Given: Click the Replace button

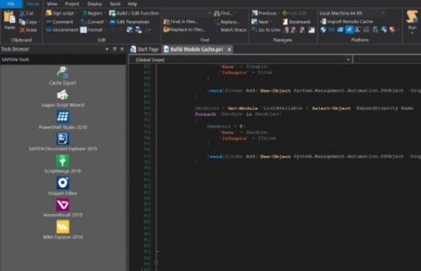Looking at the screenshot, I should pyautogui.click(x=227, y=22).
